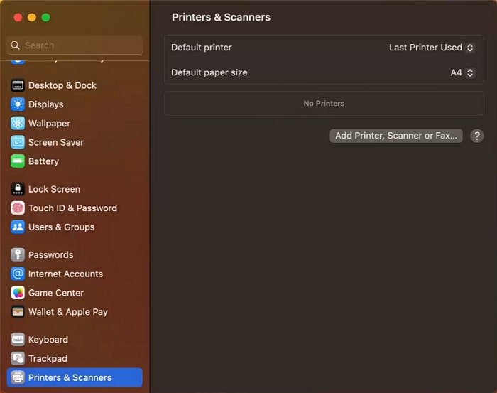Click the Printers & Scanners title text
The width and height of the screenshot is (497, 393).
(221, 17)
